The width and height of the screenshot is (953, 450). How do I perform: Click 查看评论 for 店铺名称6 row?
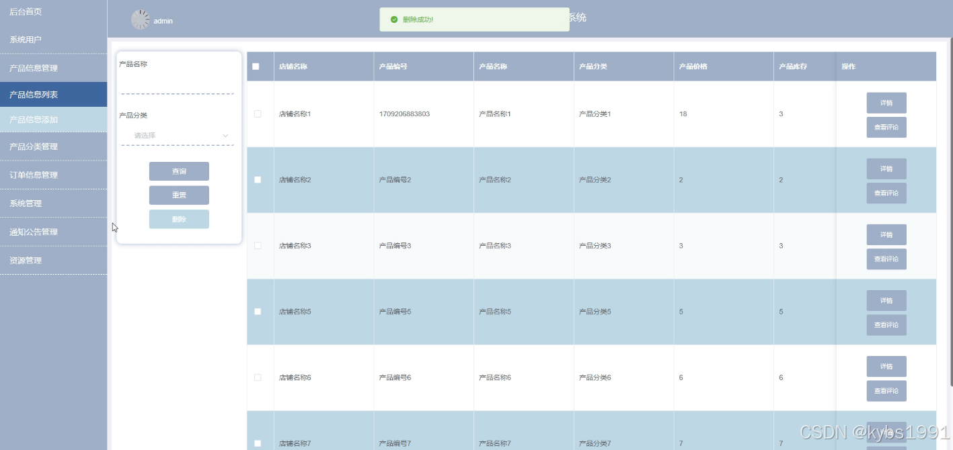(x=886, y=390)
